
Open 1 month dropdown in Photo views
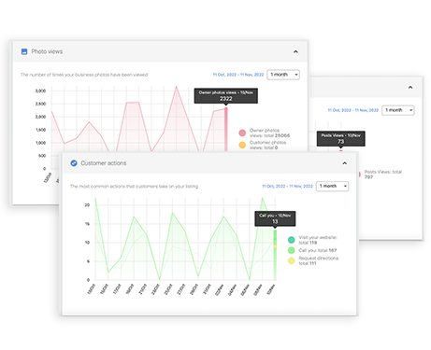(x=283, y=75)
